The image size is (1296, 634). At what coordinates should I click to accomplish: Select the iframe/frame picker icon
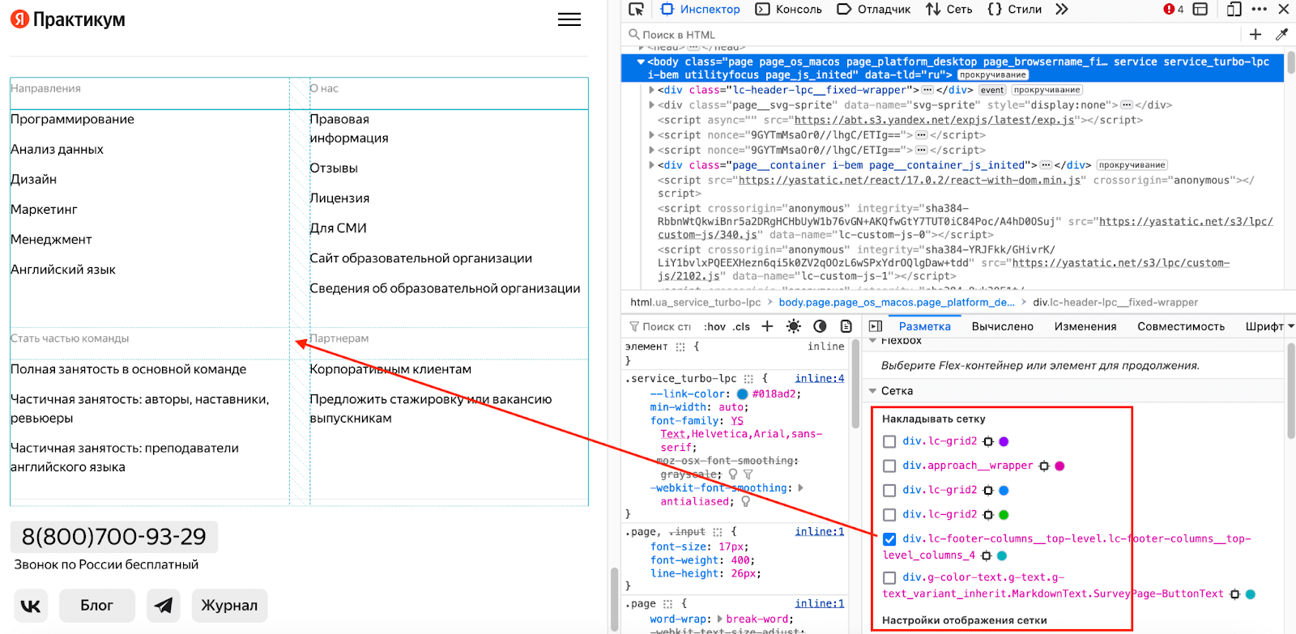pos(1200,9)
